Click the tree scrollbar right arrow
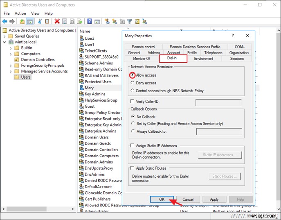Viewport: 281px width, 220px height. point(72,209)
